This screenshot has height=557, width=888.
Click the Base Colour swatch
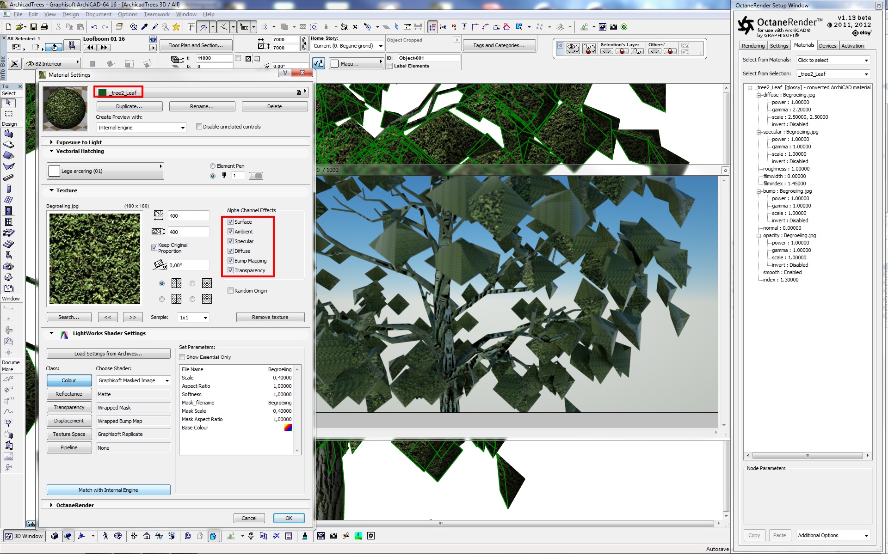tap(288, 428)
